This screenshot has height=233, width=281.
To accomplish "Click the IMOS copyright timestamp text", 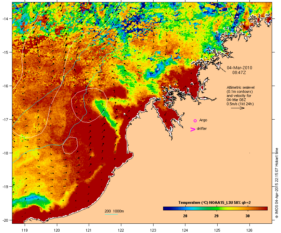I will 277,183.
